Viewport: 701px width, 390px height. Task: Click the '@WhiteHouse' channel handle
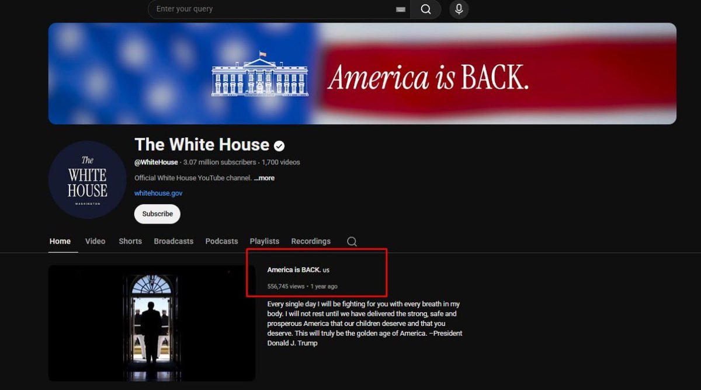pos(156,162)
